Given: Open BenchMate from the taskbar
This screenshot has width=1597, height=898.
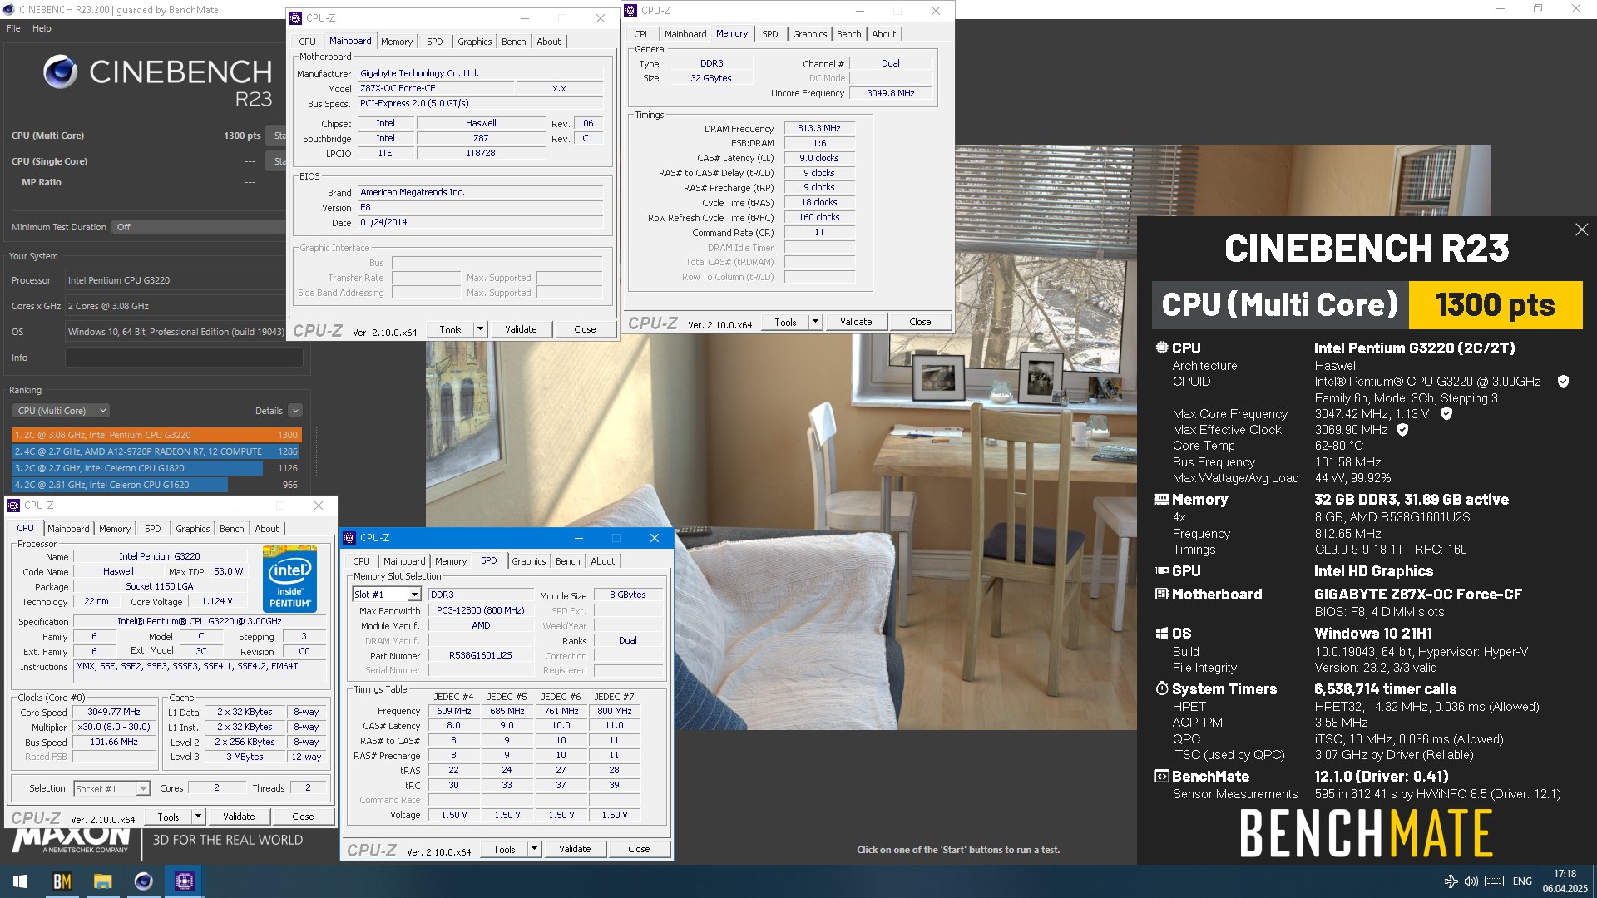Looking at the screenshot, I should pyautogui.click(x=62, y=881).
